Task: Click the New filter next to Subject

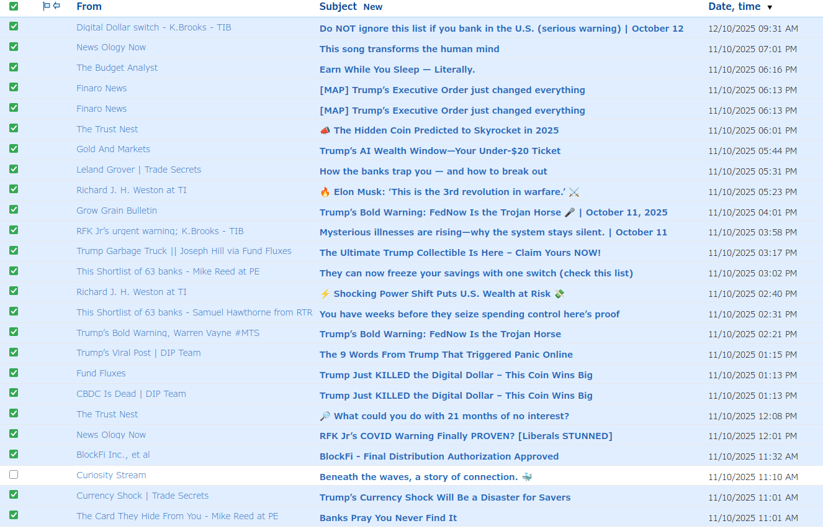Action: coord(372,7)
